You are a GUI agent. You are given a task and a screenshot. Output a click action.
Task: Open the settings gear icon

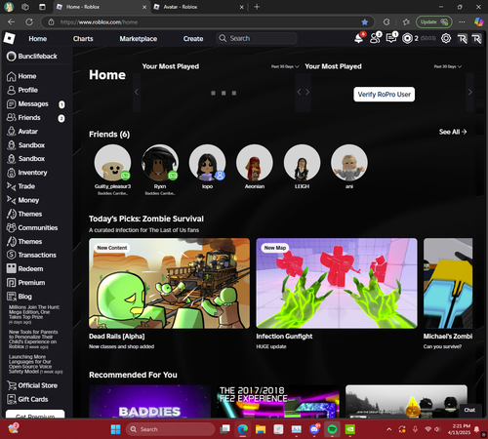446,38
